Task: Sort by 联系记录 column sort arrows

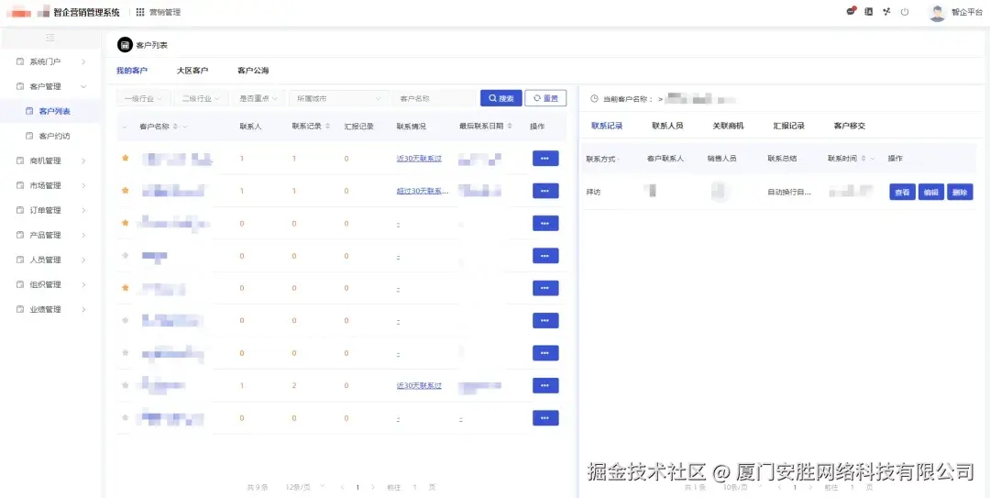Action: point(327,127)
